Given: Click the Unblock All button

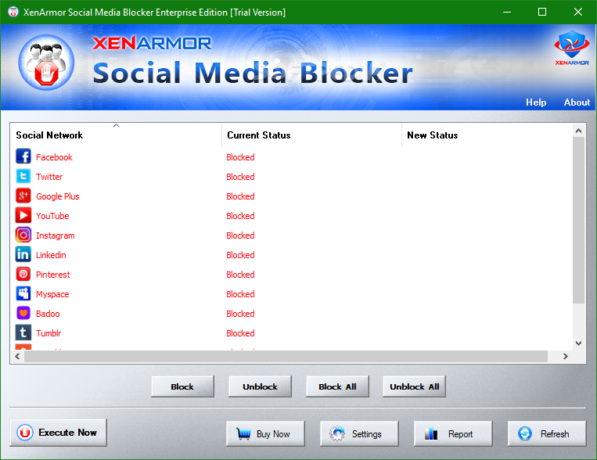Looking at the screenshot, I should 414,386.
